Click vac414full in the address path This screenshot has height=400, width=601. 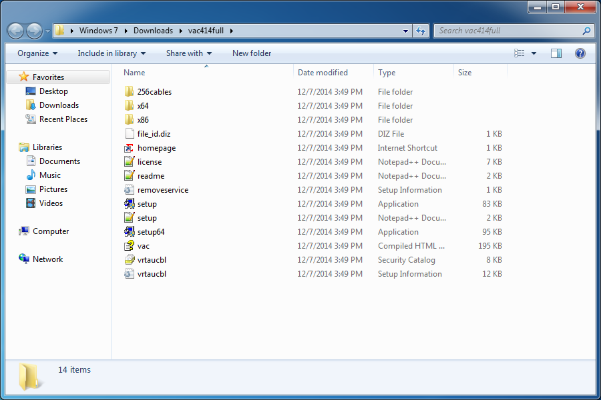[206, 31]
